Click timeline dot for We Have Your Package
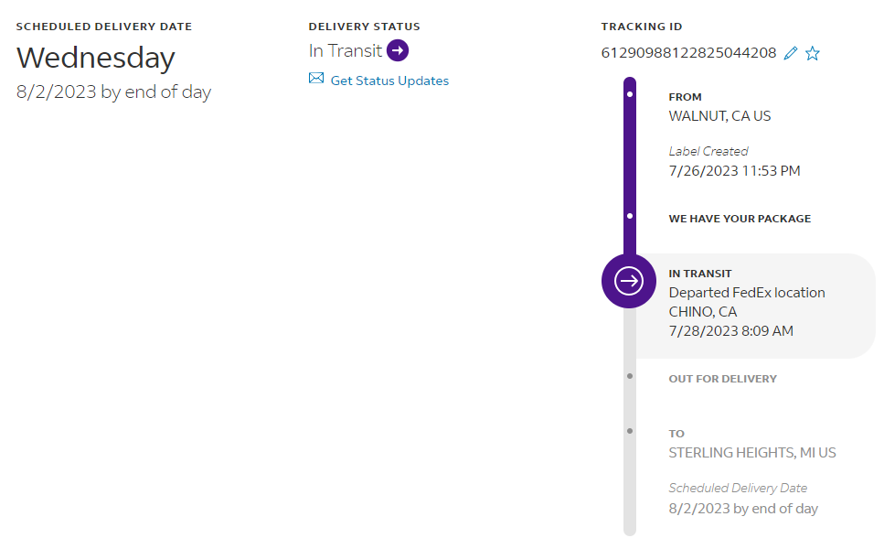Screen dimensions: 884x538 (x=630, y=217)
